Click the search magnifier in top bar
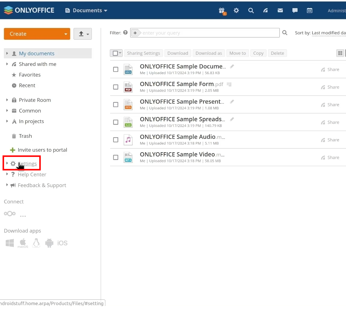346x309 pixels. click(251, 10)
